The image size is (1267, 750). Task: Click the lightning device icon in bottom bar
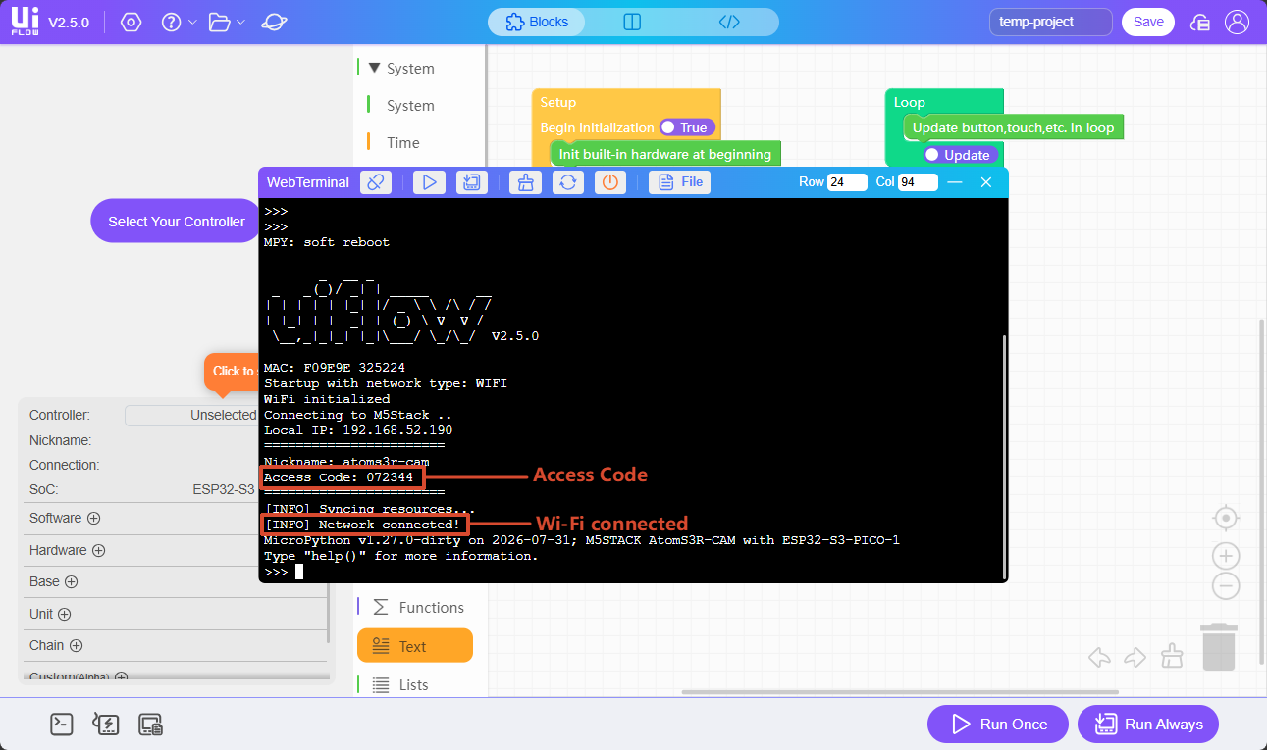106,725
